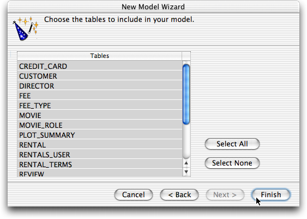Select the RENTAL table row
This screenshot has width=307, height=219.
pyautogui.click(x=100, y=144)
